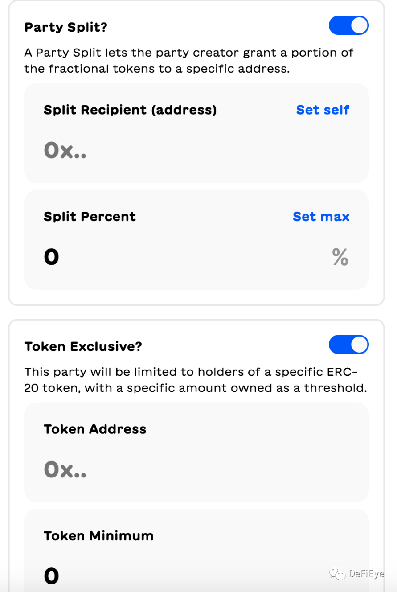The width and height of the screenshot is (397, 592).
Task: Select the Token Exclusive? heading
Action: click(x=83, y=346)
